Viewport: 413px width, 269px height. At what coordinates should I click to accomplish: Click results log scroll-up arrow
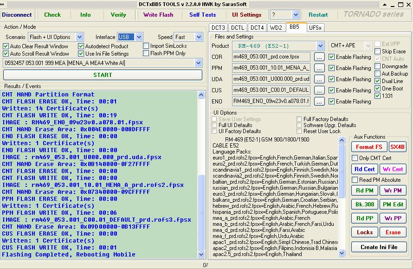coord(201,95)
